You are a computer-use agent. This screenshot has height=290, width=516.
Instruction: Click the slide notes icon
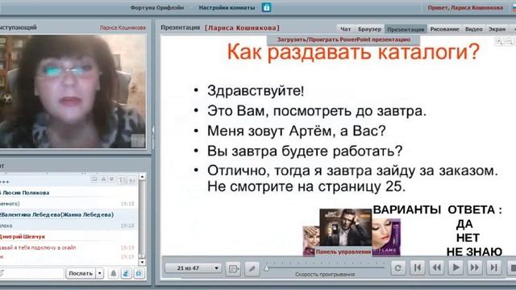pyautogui.click(x=233, y=268)
